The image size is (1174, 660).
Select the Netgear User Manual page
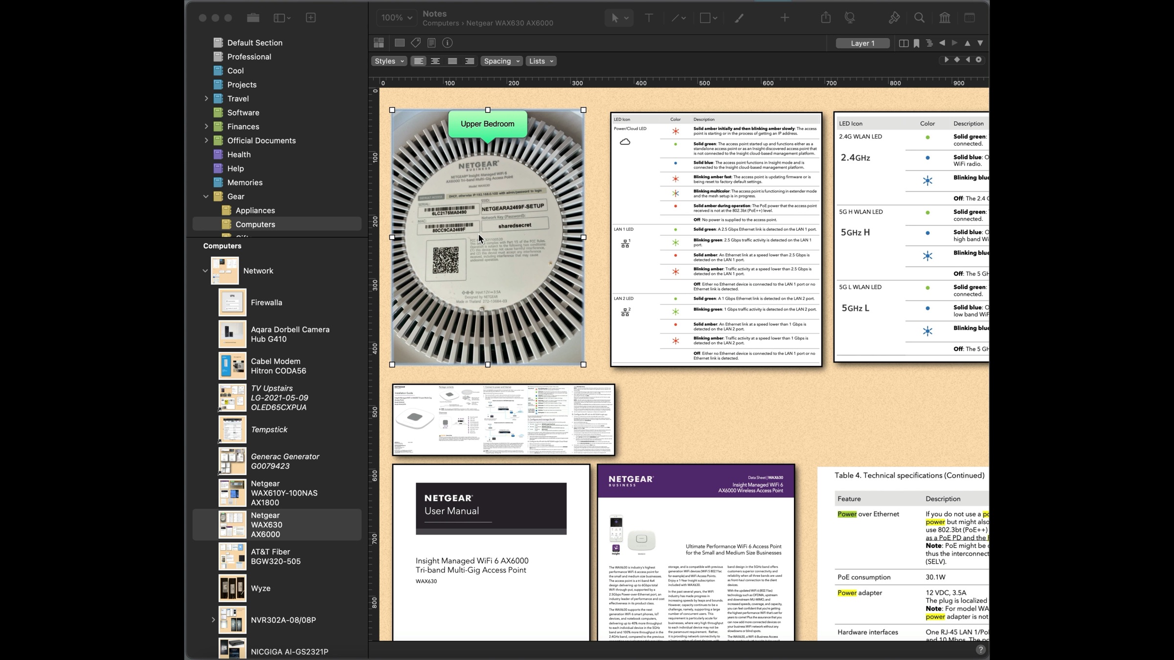(491, 552)
